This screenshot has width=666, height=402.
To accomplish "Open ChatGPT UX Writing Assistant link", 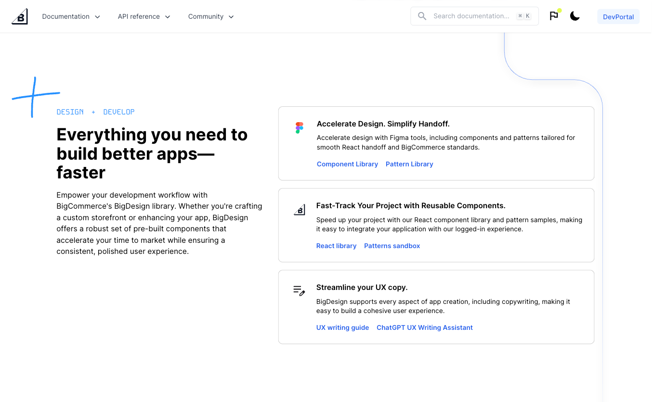I will click(x=425, y=327).
